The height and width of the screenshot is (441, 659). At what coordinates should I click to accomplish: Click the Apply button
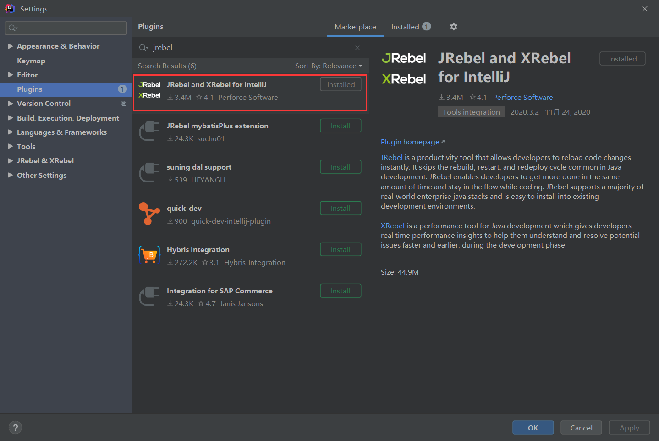[629, 428]
